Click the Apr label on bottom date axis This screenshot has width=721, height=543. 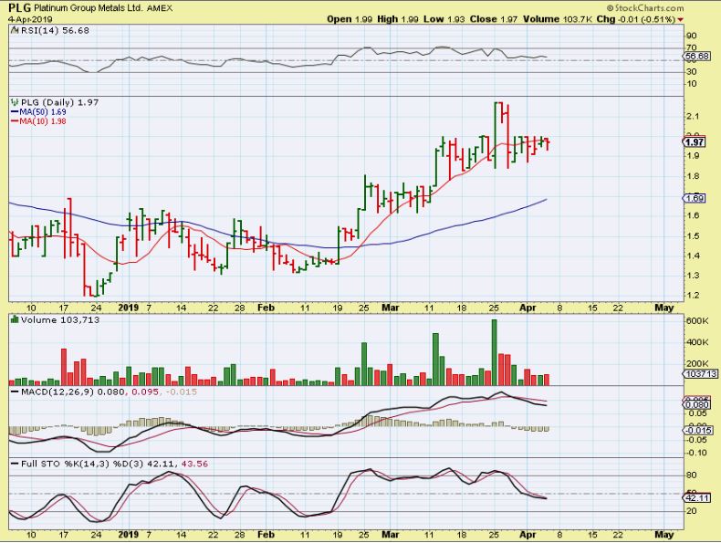pos(528,535)
